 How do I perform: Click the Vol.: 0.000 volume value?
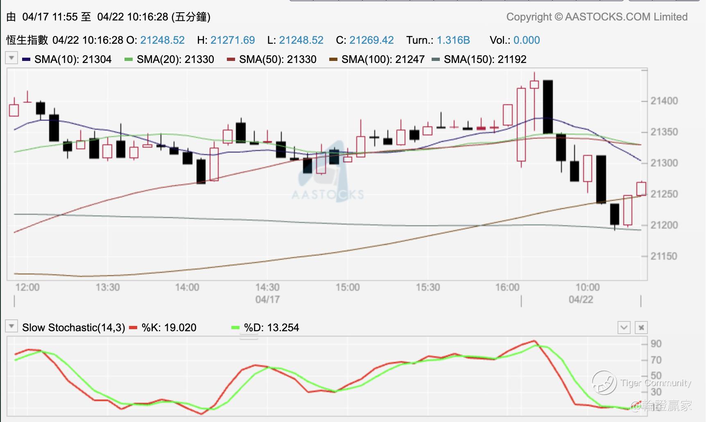pyautogui.click(x=515, y=40)
